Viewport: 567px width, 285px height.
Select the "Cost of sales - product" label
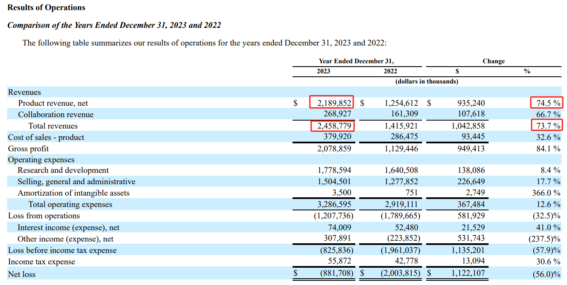(x=46, y=137)
